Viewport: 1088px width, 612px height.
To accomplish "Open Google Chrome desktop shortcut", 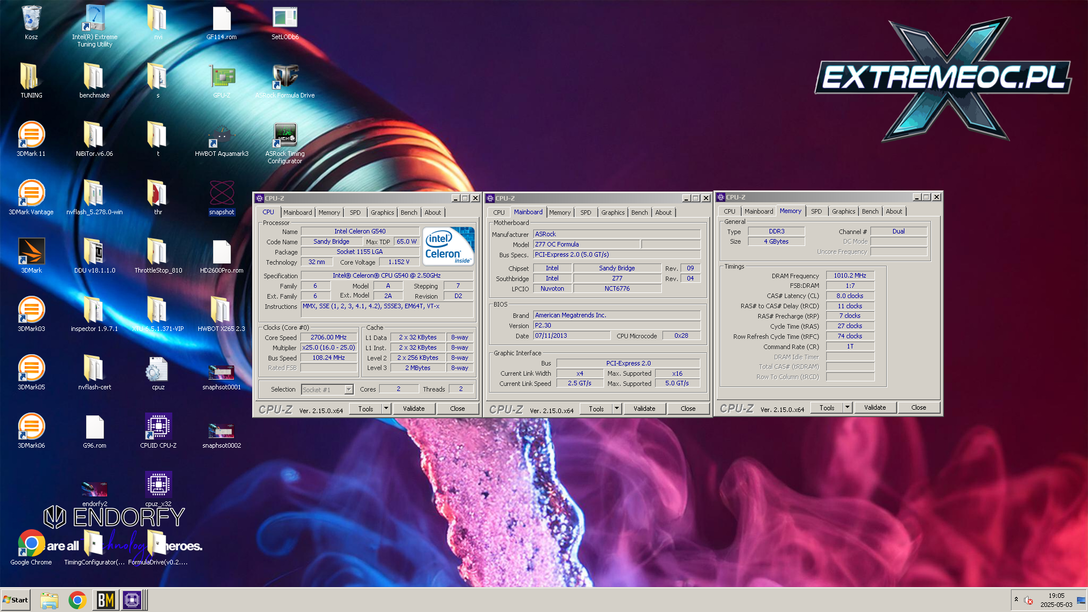I will (31, 548).
